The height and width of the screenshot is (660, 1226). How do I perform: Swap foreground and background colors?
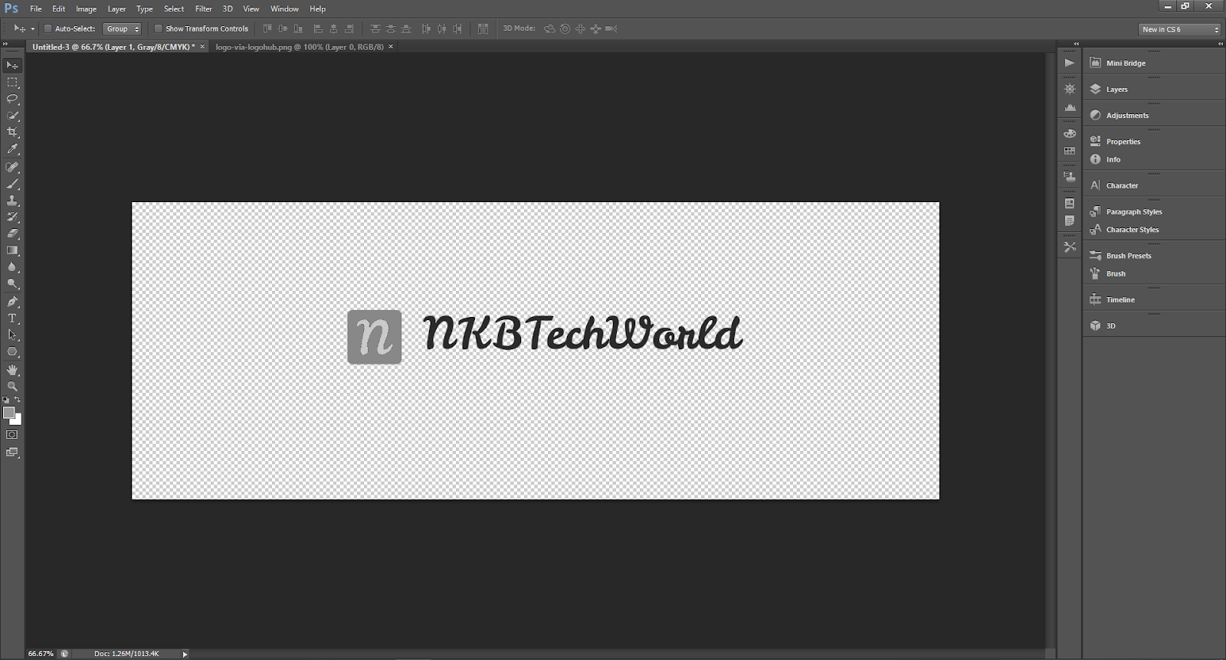(18, 400)
